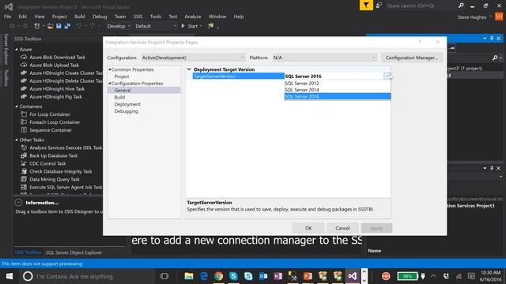
Task: Open the SSIS menu
Action: [138, 17]
